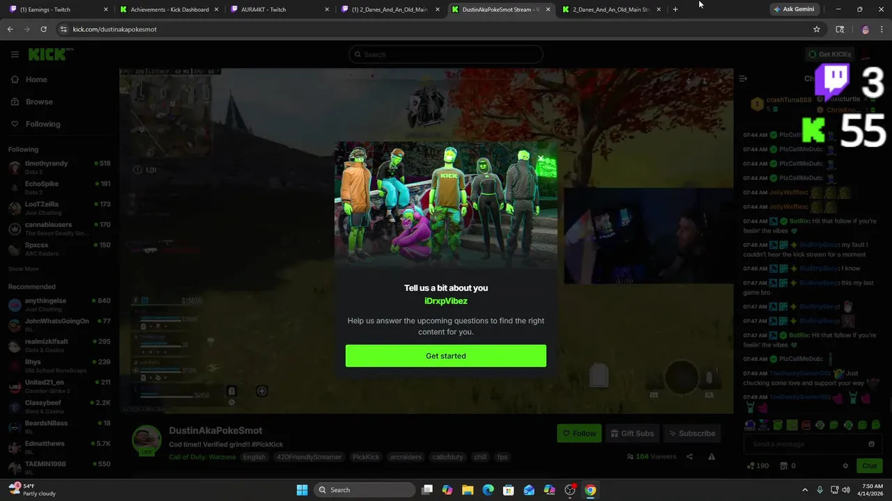Click the PickKick tag
The width and height of the screenshot is (892, 501).
point(366,457)
